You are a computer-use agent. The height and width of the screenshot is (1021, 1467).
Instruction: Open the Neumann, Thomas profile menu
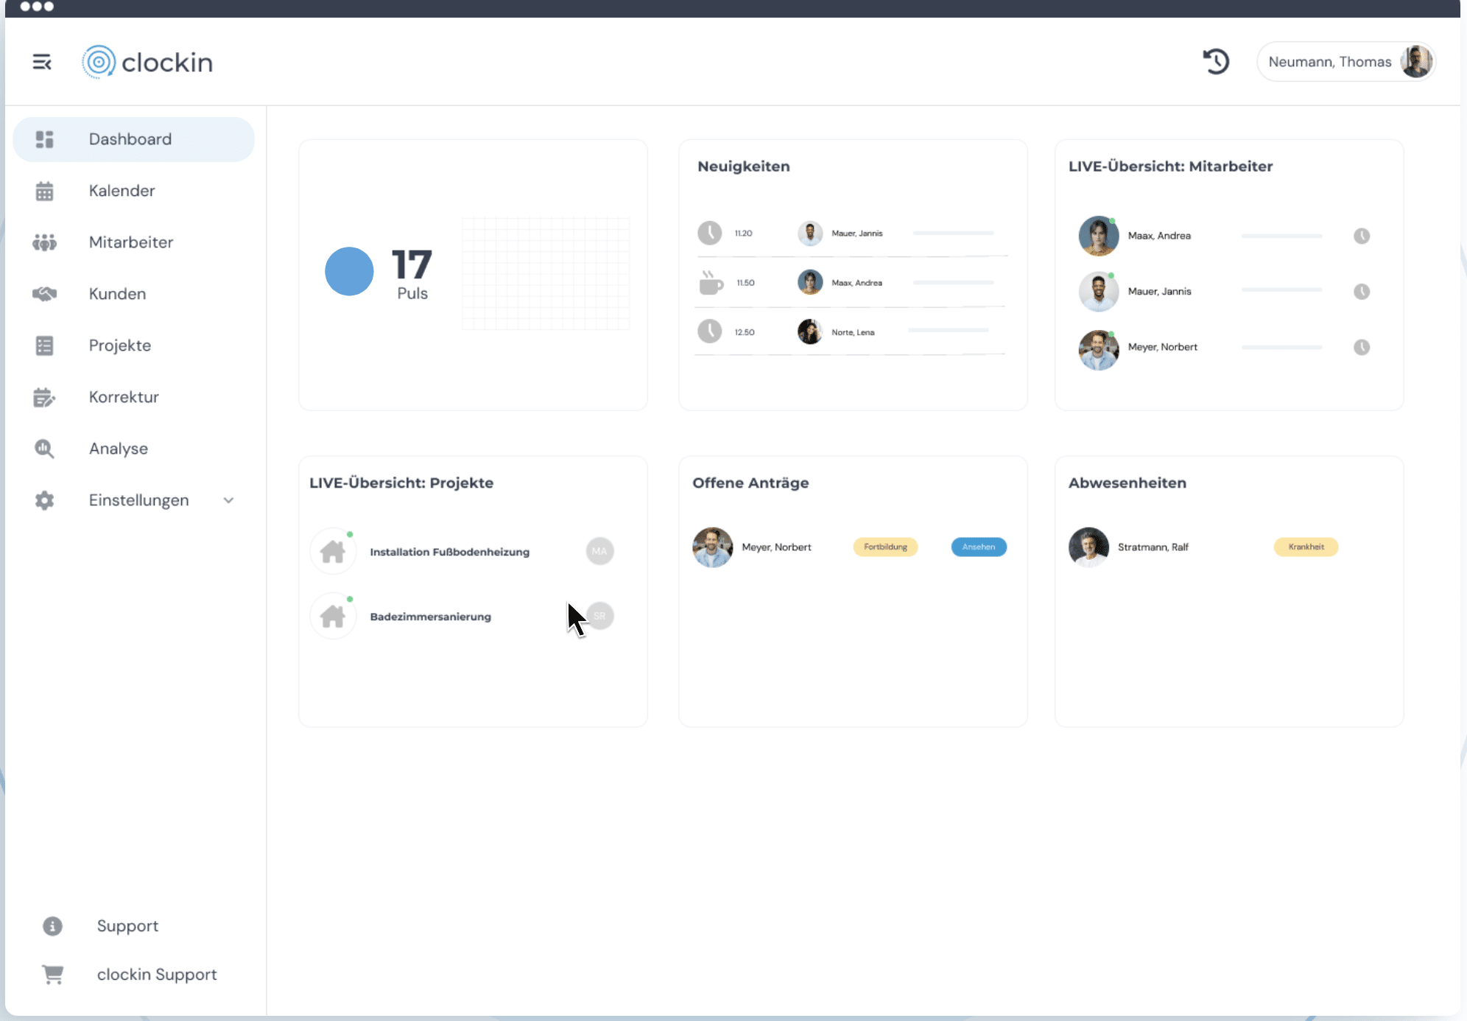point(1345,61)
